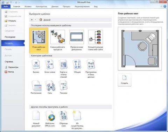Open the Доступ section

tap(8, 55)
